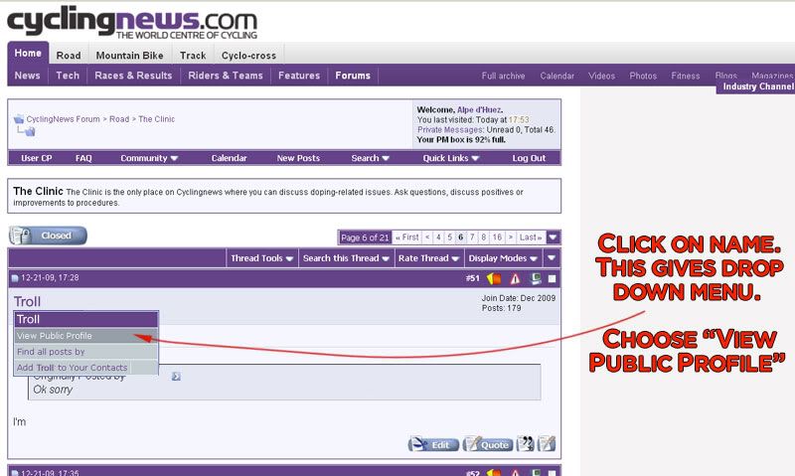This screenshot has height=476, width=795.
Task: Open the Track tab
Action: (193, 56)
